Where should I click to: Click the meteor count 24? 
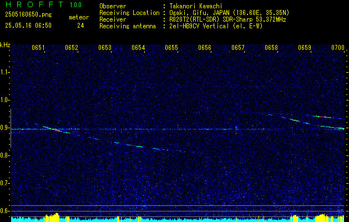[80, 26]
